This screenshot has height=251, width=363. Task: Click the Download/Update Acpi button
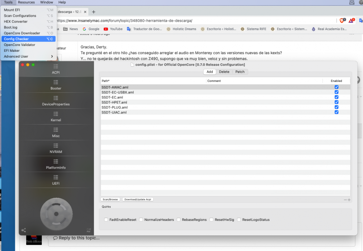138,200
